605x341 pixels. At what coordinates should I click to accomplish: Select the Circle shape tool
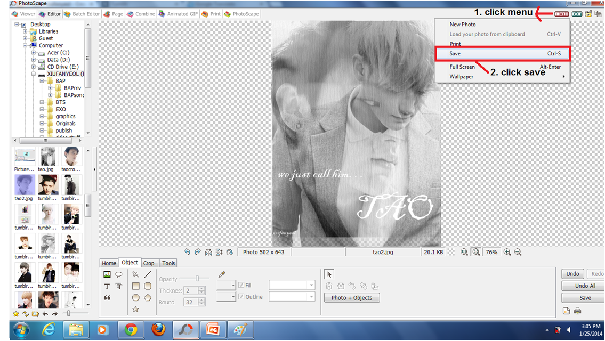(x=135, y=298)
